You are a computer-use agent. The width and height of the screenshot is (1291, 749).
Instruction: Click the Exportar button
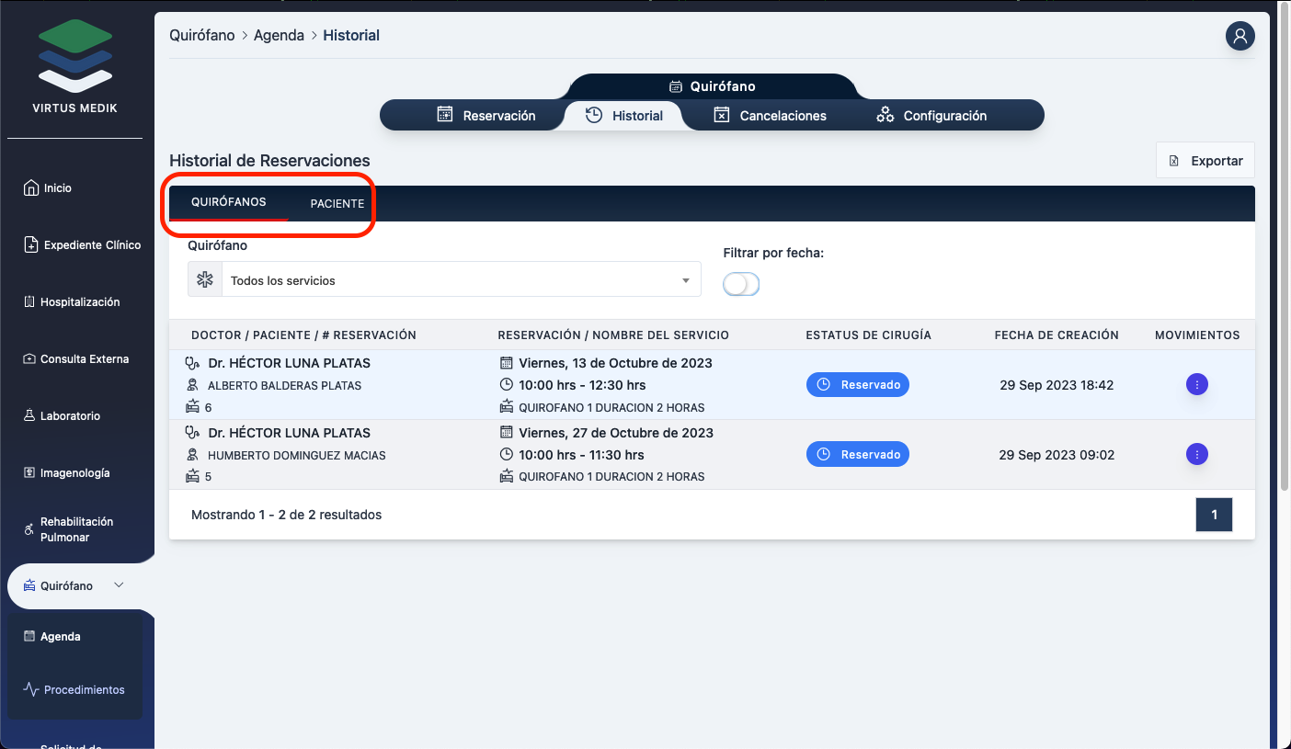[x=1205, y=161]
